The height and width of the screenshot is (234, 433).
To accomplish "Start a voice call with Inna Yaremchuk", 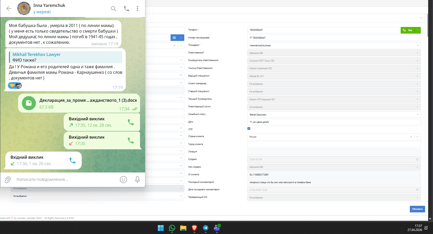I will 127,9.
